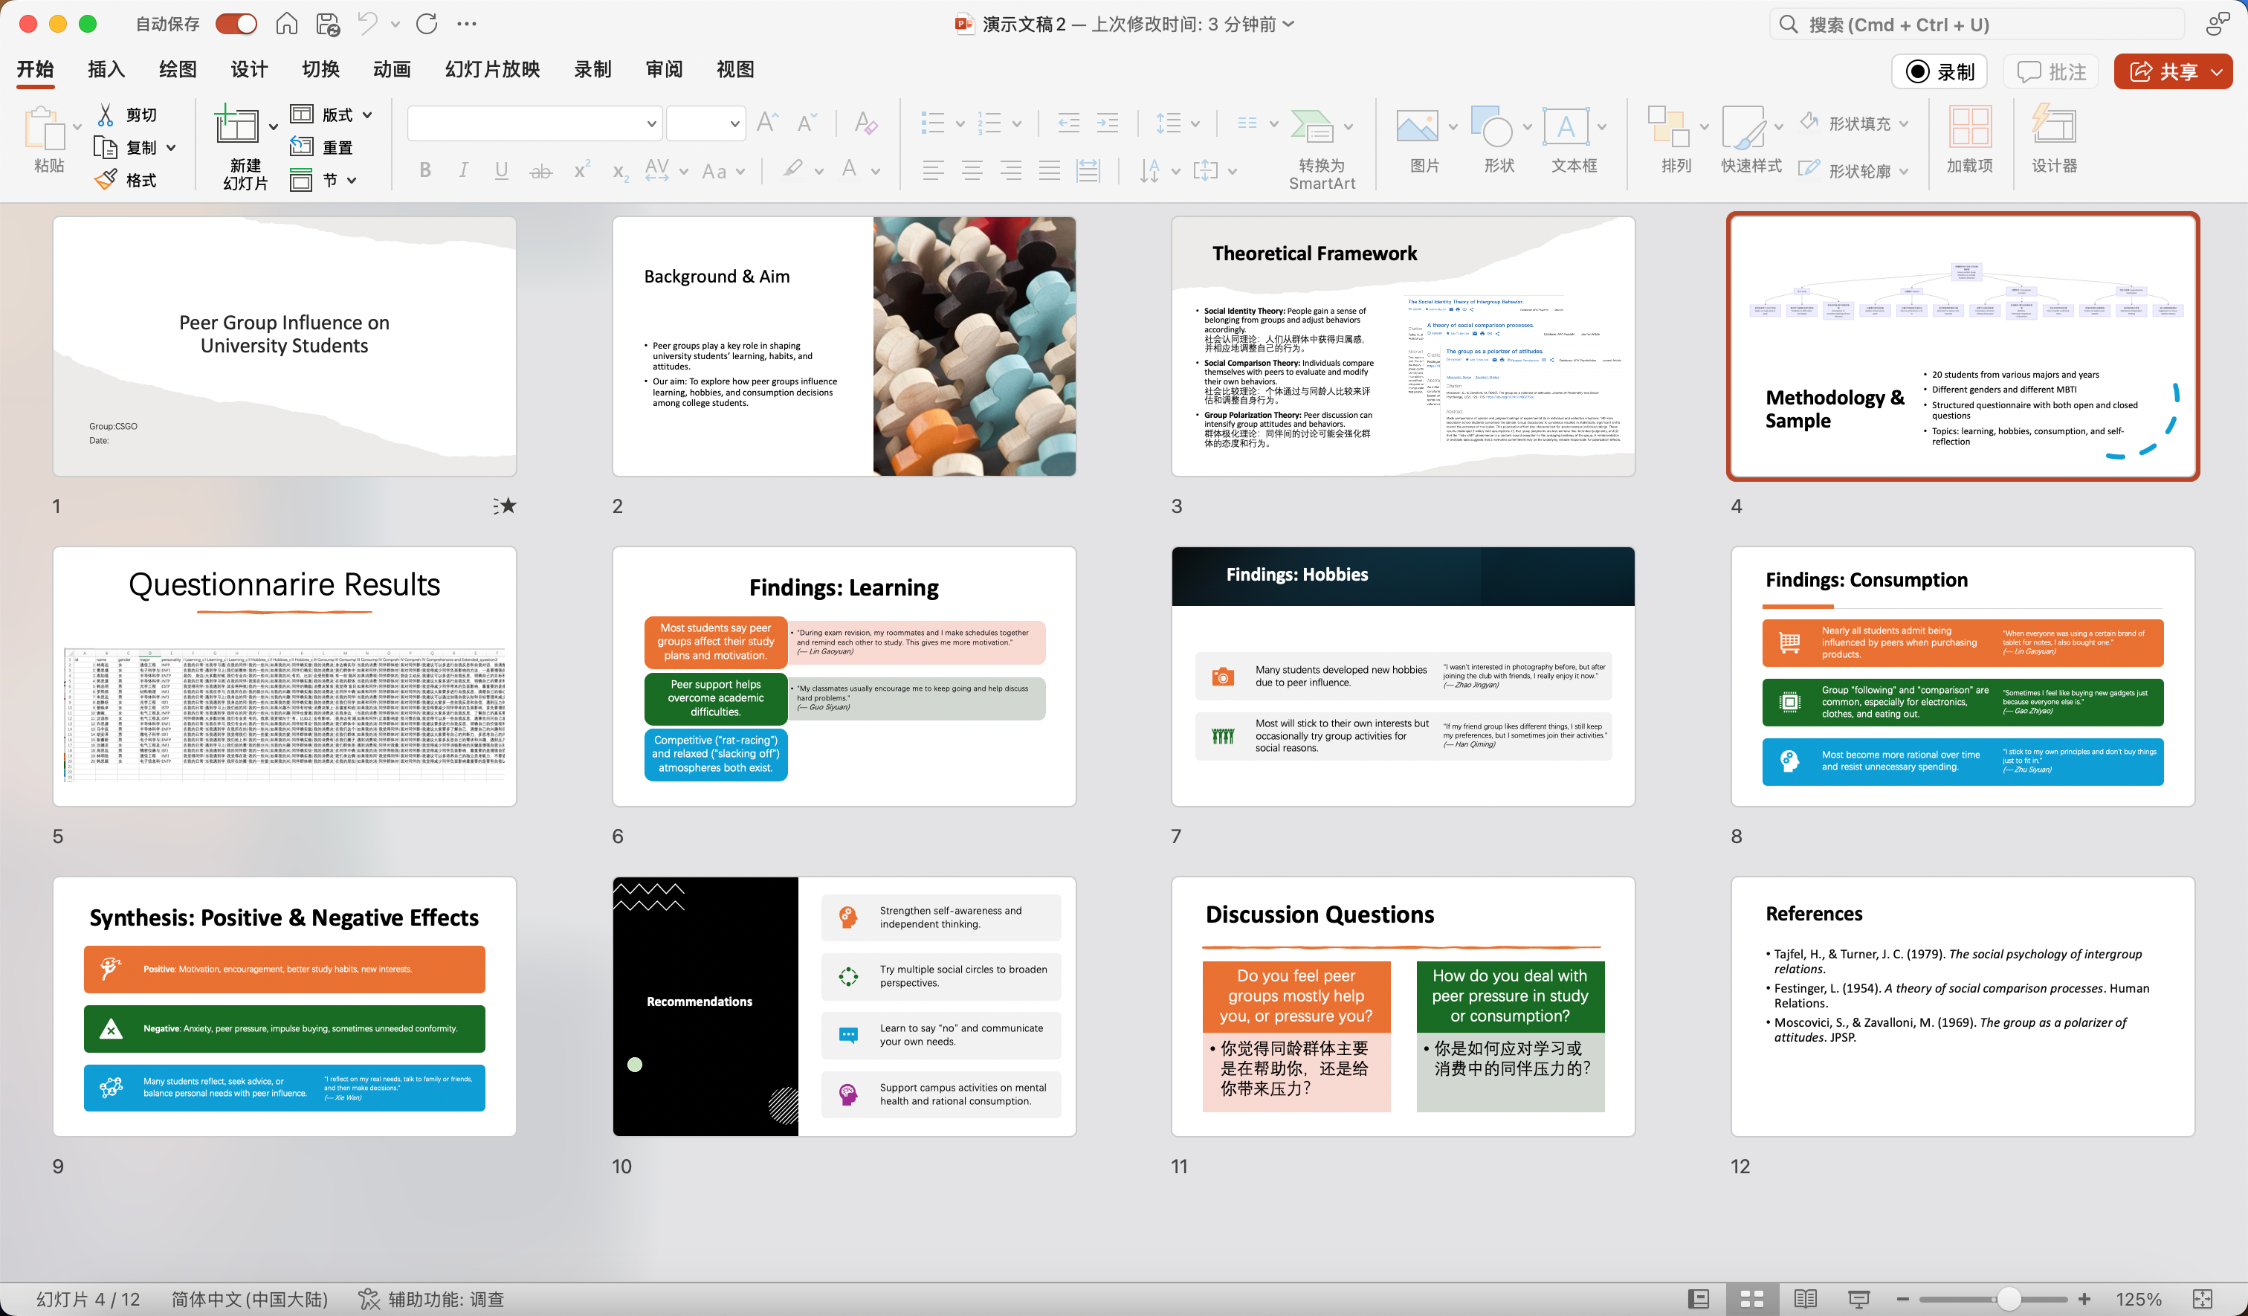This screenshot has height=1316, width=2248.
Task: Click Accessibility: Investigate in status bar
Action: pyautogui.click(x=432, y=1299)
